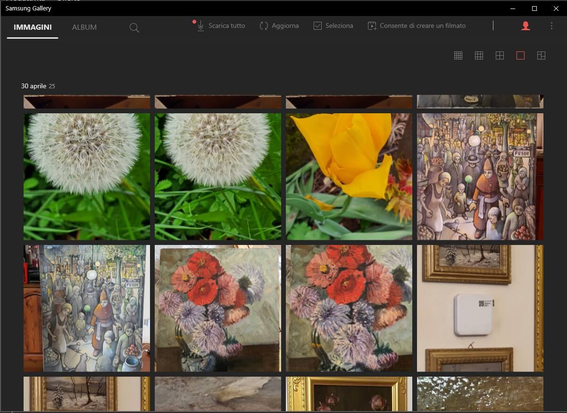Open the wall thermostat photo

pyautogui.click(x=480, y=308)
